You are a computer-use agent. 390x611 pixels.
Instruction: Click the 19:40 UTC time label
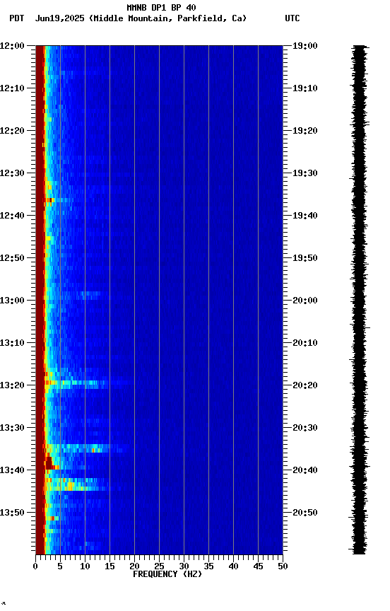click(x=305, y=216)
